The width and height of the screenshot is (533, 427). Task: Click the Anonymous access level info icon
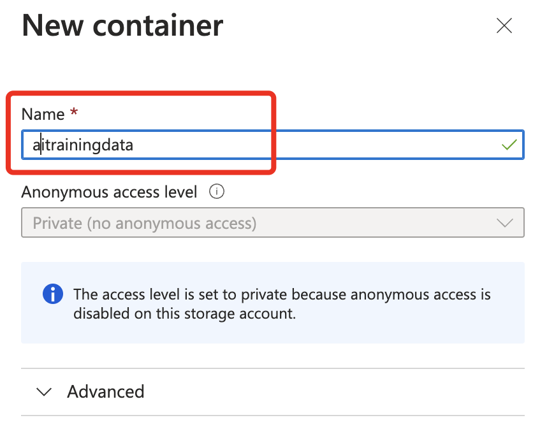click(x=217, y=191)
